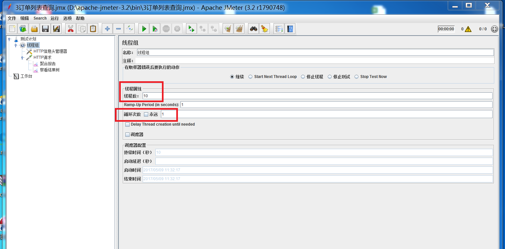The width and height of the screenshot is (505, 249).
Task: Click the 线程数 input field
Action: click(x=317, y=96)
